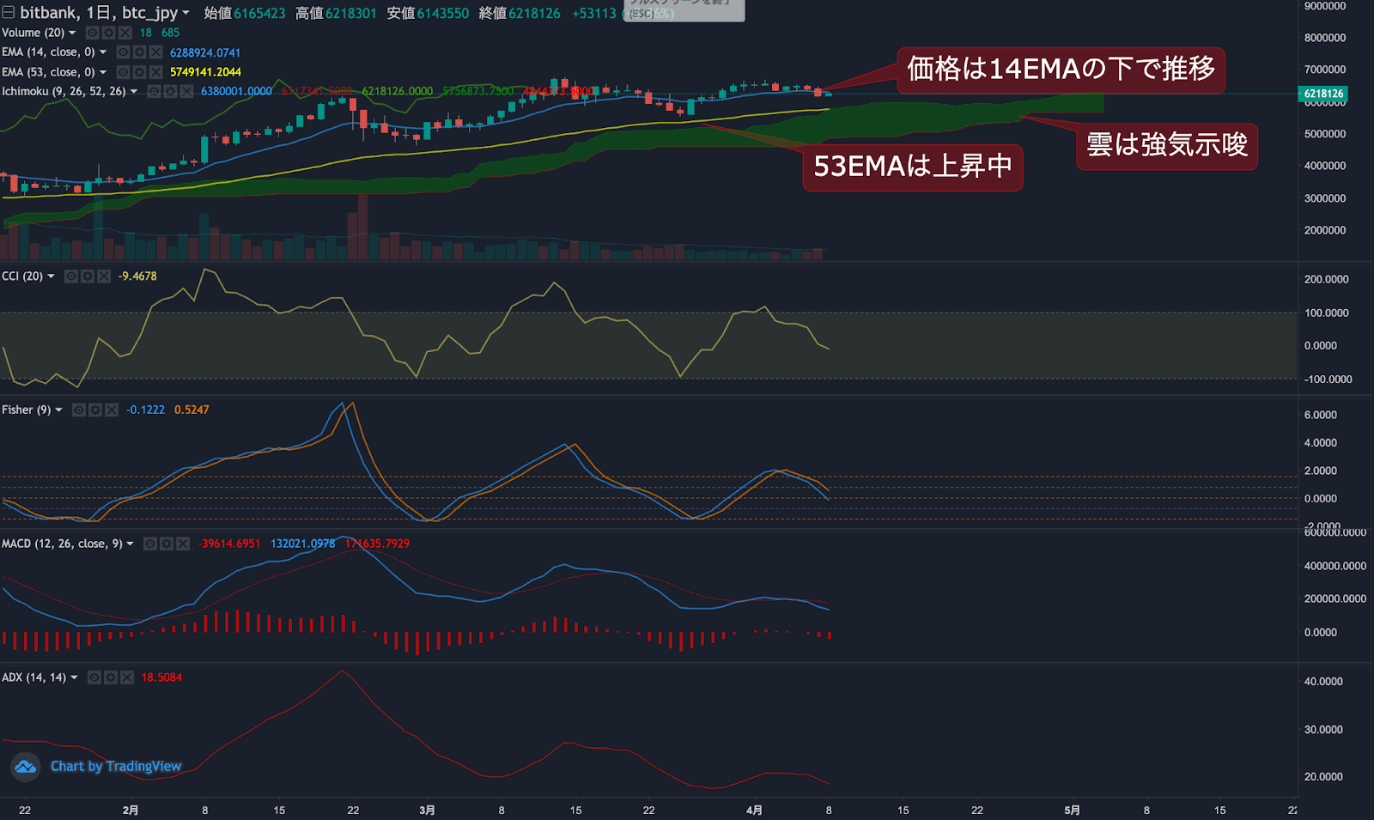
Task: Click the TradingView cloud logo
Action: [26, 767]
